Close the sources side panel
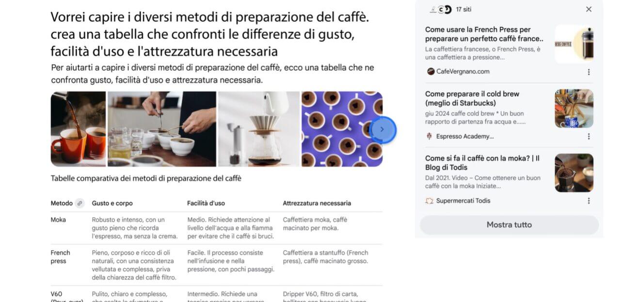The width and height of the screenshot is (622, 302). coord(589,9)
